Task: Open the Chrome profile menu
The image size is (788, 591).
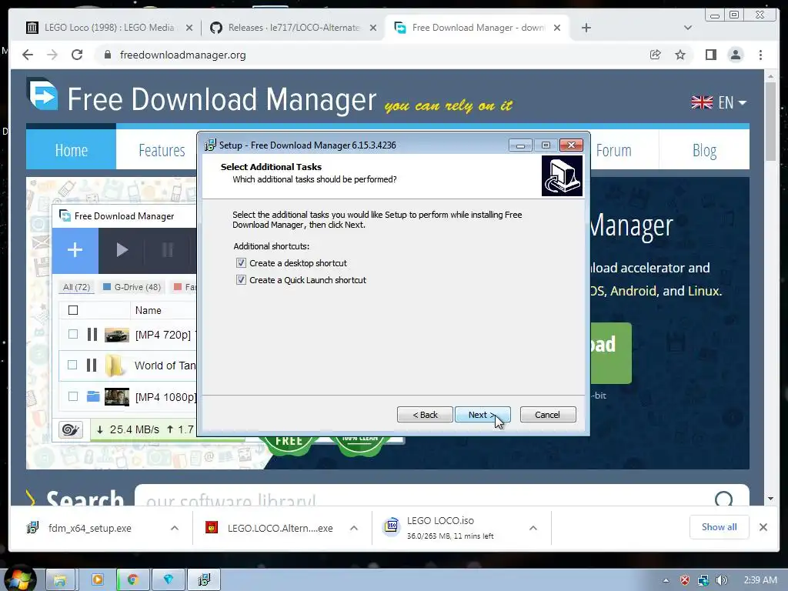Action: (x=735, y=55)
